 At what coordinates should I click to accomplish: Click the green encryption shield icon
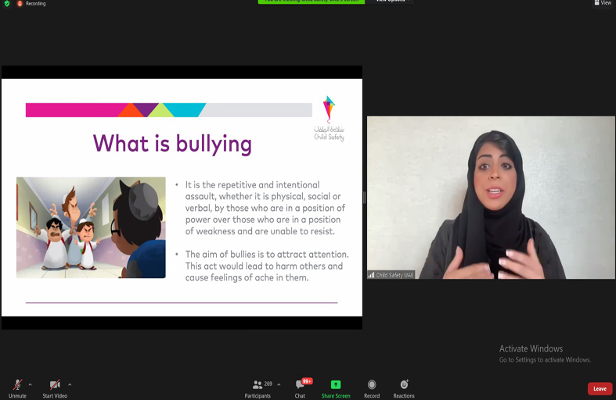tap(7, 3)
